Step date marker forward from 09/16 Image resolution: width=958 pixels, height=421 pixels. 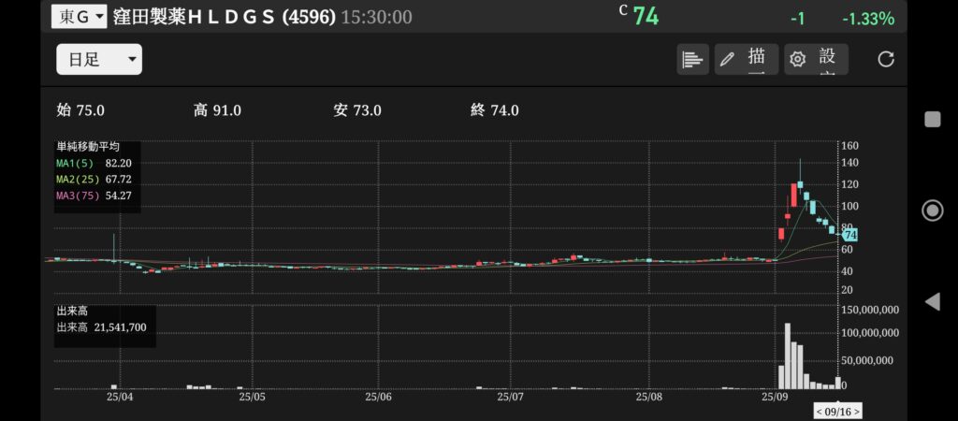coord(856,411)
